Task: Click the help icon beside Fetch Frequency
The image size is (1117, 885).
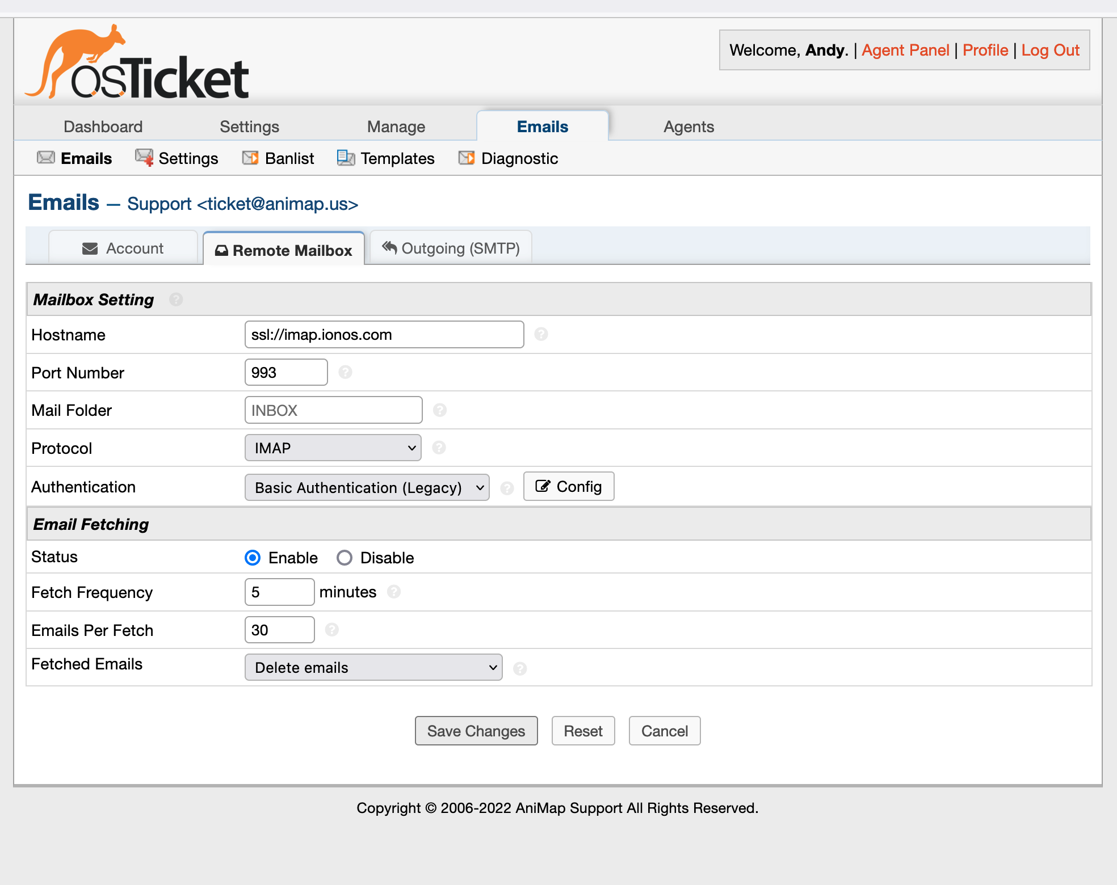Action: 394,592
